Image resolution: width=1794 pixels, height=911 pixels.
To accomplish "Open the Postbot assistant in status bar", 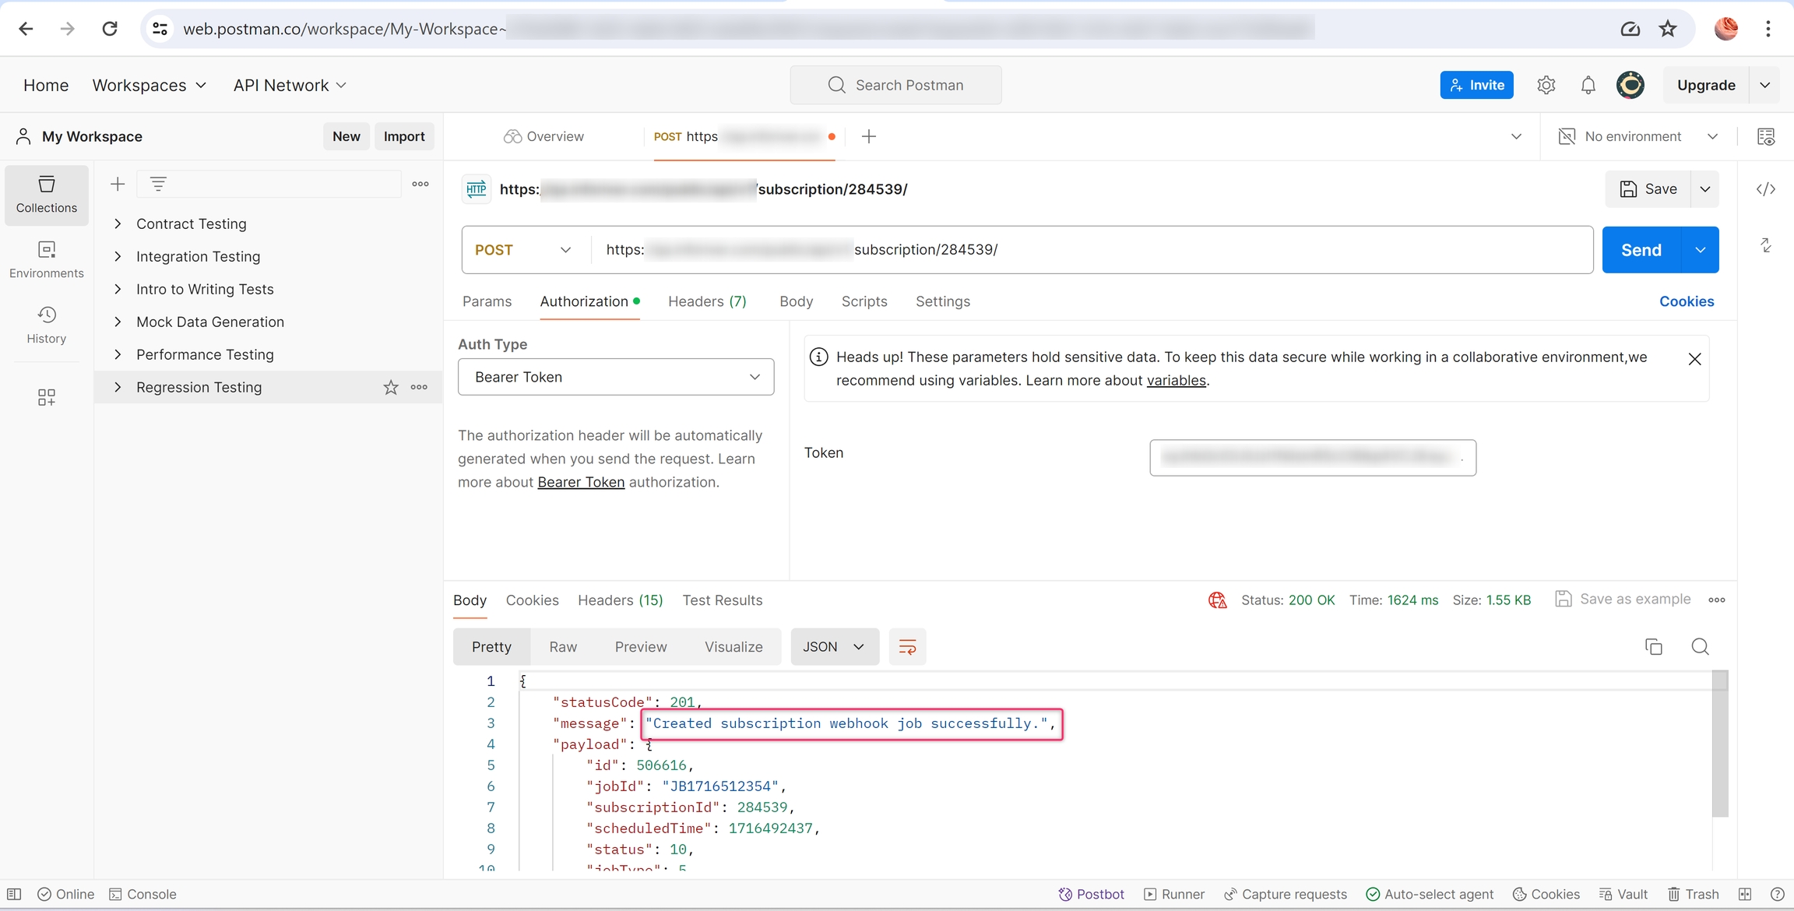I will tap(1092, 894).
